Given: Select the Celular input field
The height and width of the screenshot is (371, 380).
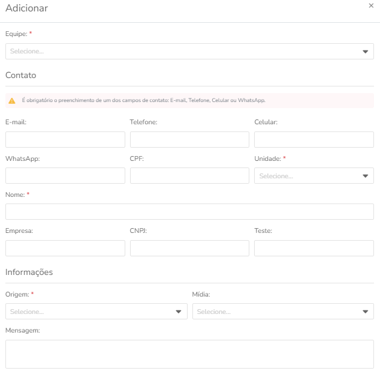Looking at the screenshot, I should pyautogui.click(x=314, y=139).
